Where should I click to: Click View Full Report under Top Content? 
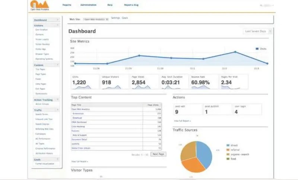pos(79,161)
